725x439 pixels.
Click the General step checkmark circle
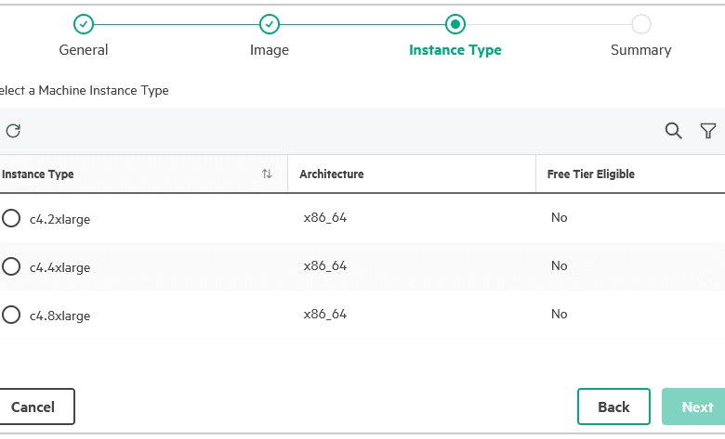point(84,24)
